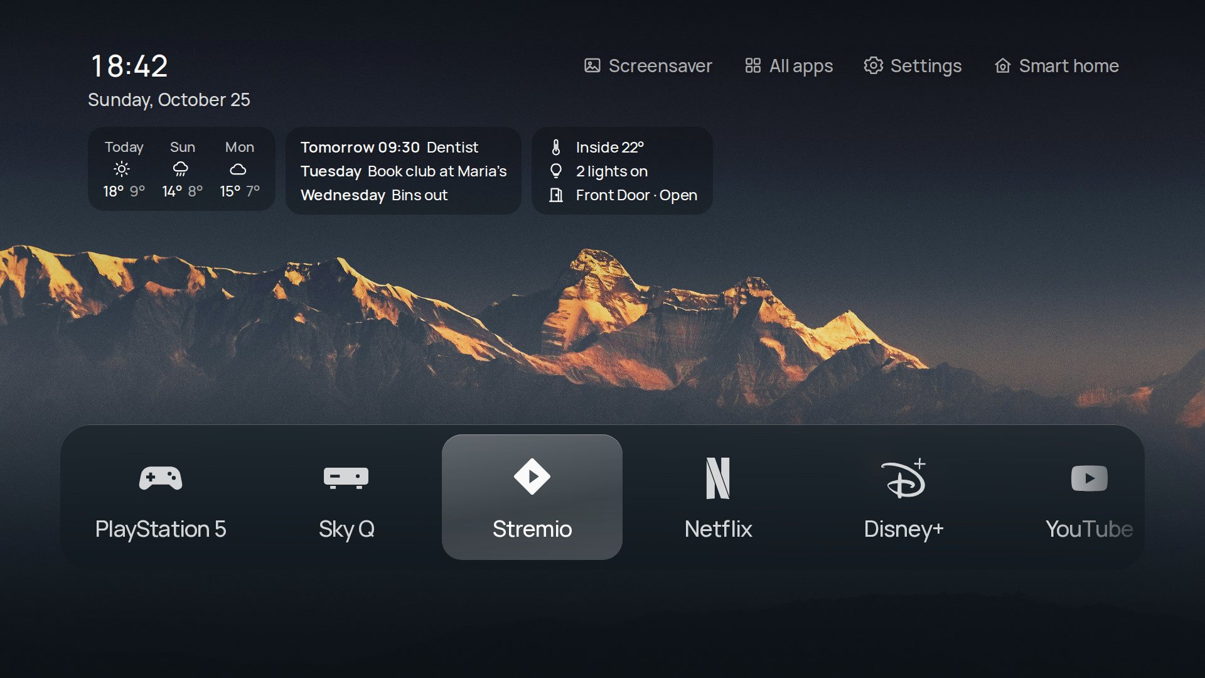Select the Disney+ label

point(904,529)
